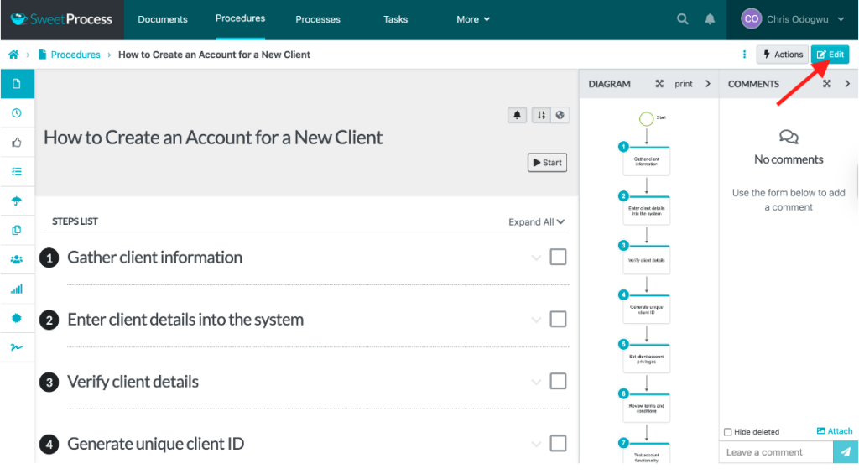Toggle the Hide deleted checkbox
Screen dimensions: 859x474
click(727, 432)
